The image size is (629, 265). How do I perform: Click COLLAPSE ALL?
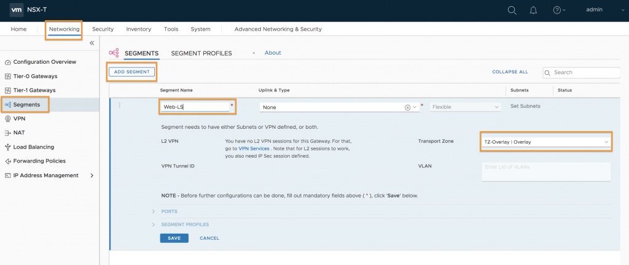tap(510, 72)
